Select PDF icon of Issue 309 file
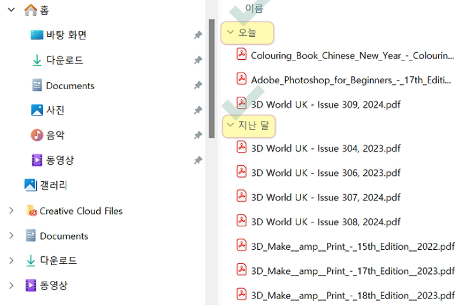Viewport: 460px width, 305px height. tap(242, 103)
